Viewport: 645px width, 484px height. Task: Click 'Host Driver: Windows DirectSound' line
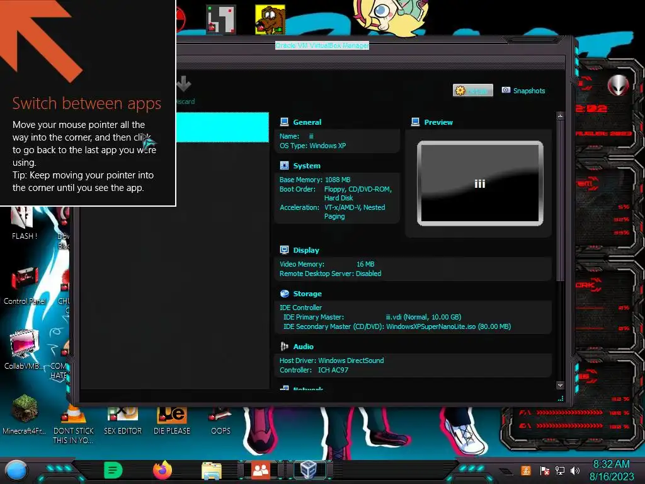(331, 360)
